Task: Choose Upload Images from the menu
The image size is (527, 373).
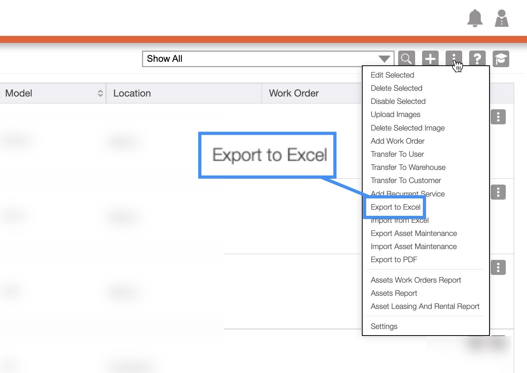Action: point(395,114)
